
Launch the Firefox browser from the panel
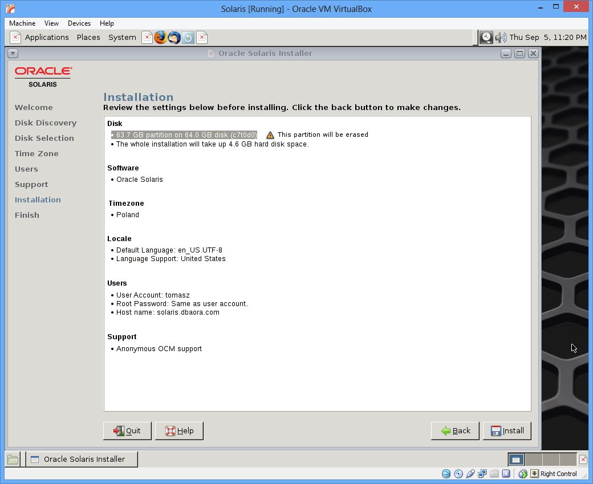coord(160,38)
